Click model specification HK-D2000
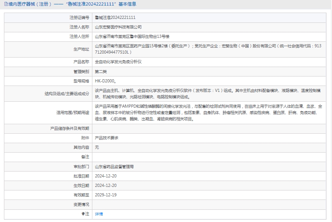The image size is (332, 222). point(105,81)
